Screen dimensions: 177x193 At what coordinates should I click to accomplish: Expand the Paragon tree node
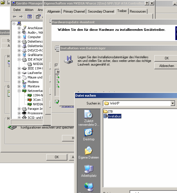(x=19, y=109)
